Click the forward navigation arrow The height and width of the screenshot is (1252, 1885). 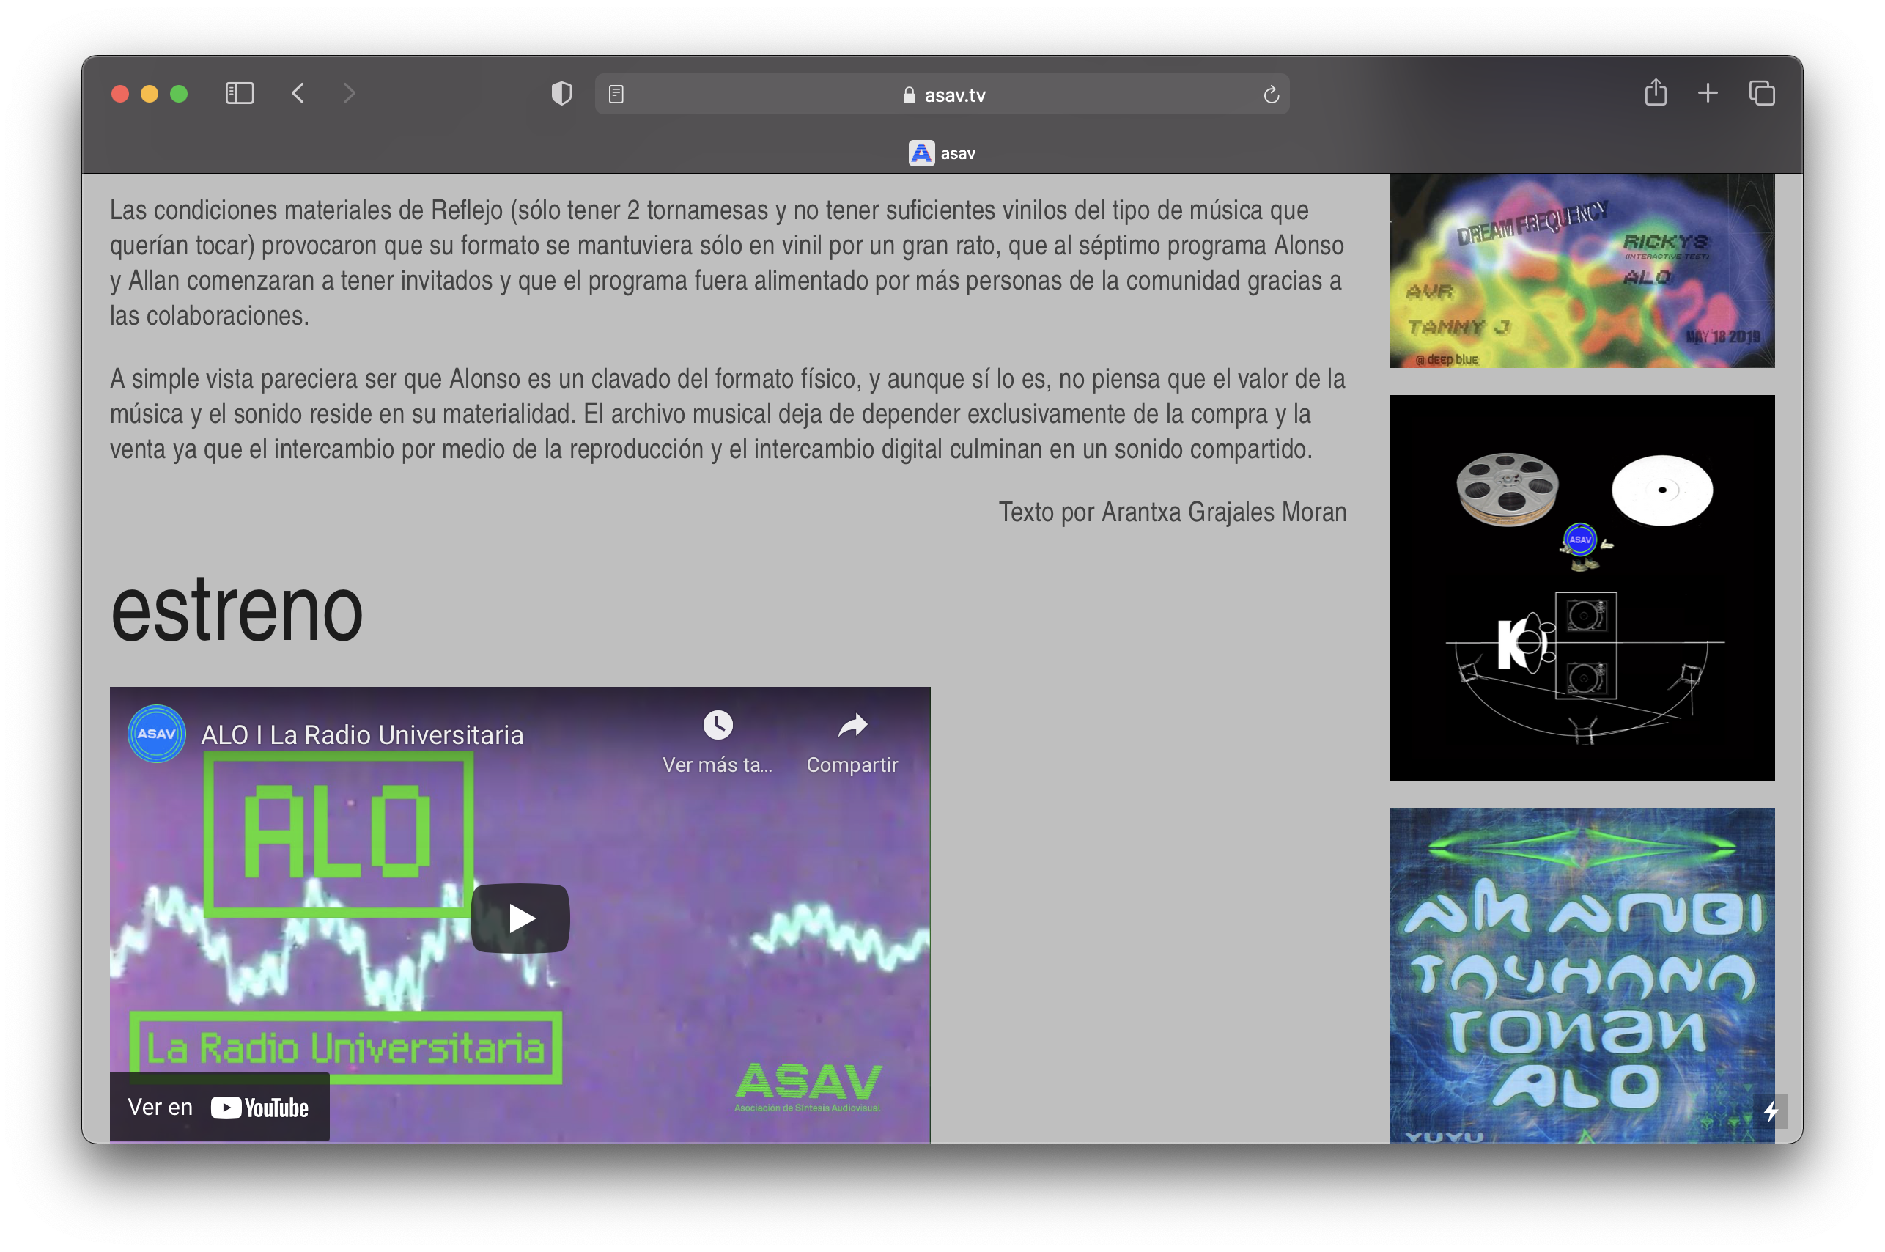click(x=349, y=93)
